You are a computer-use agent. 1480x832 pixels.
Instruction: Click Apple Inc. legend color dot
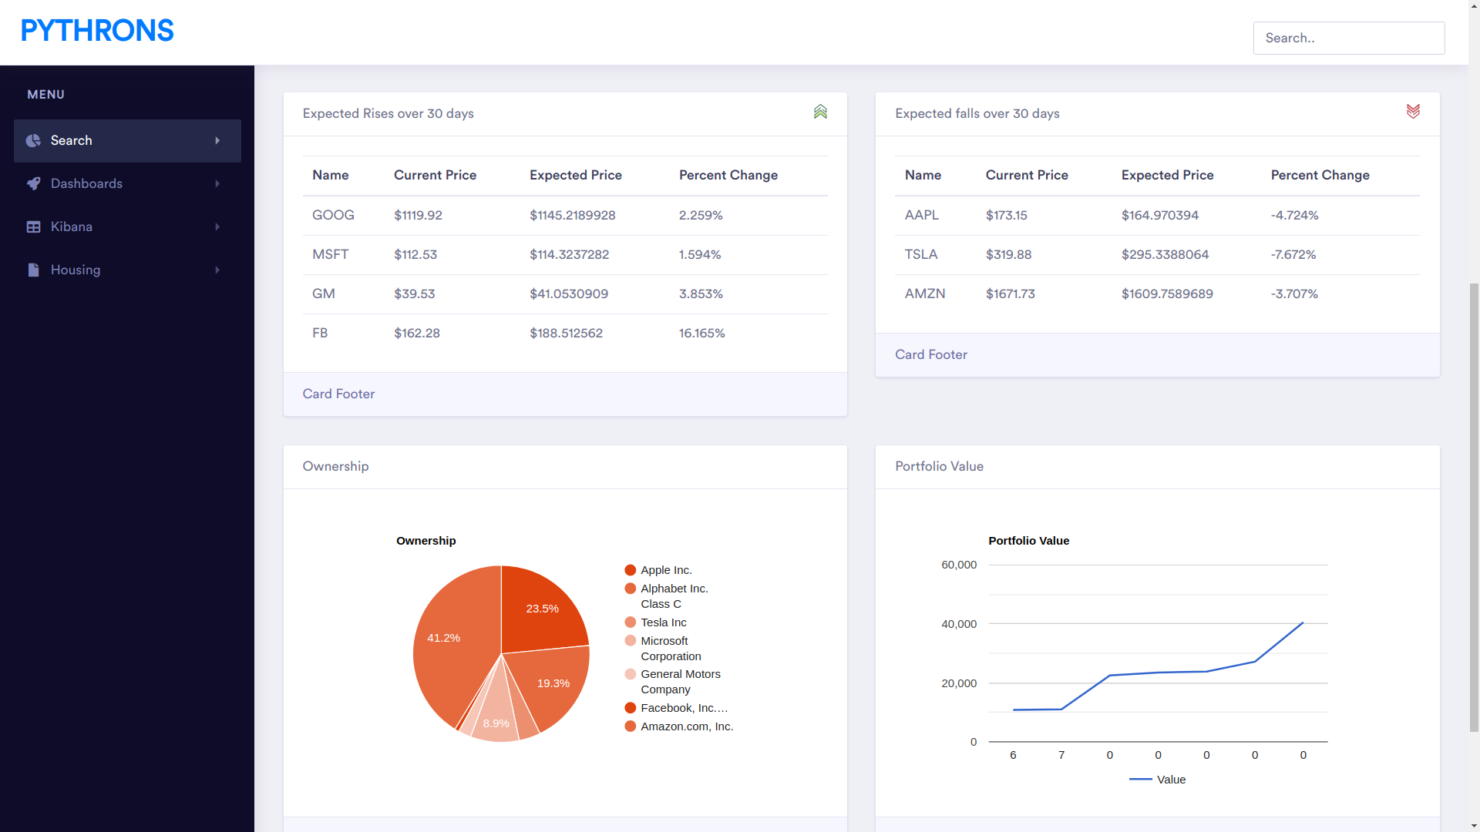630,570
